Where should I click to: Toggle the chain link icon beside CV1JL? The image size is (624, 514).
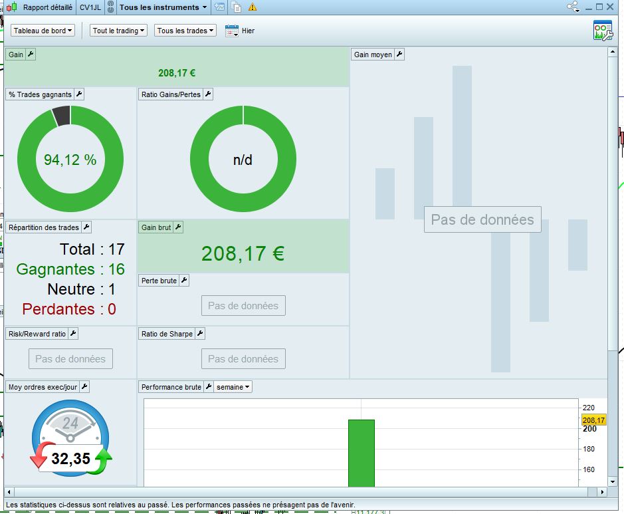click(110, 7)
